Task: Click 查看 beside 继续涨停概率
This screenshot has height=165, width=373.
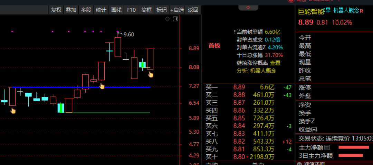Action: coord(275,63)
